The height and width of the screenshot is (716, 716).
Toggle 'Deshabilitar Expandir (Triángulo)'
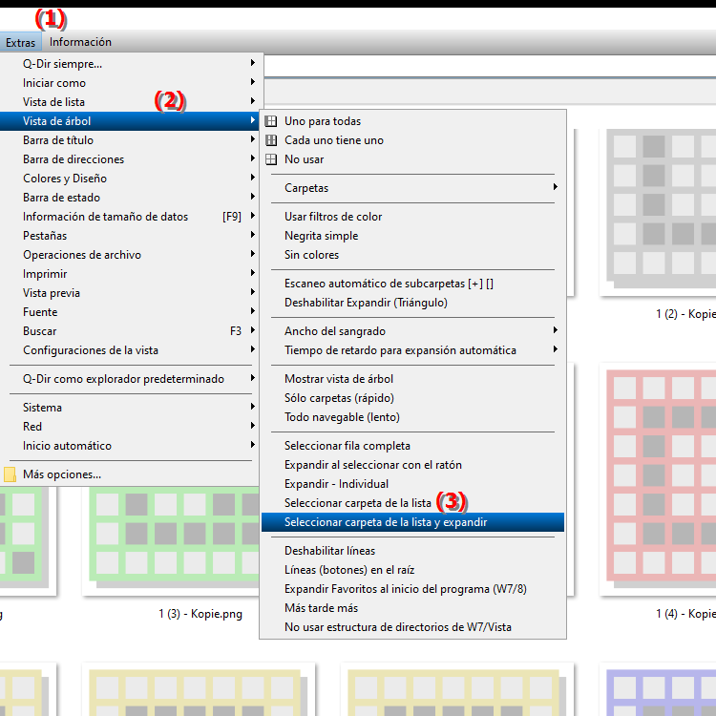[x=412, y=303]
